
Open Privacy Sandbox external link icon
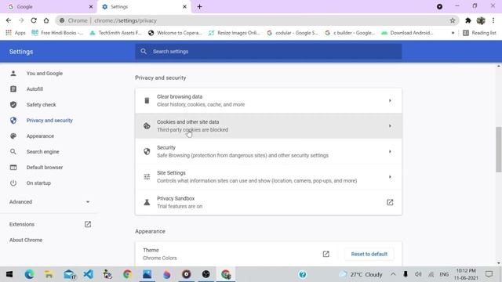(390, 202)
